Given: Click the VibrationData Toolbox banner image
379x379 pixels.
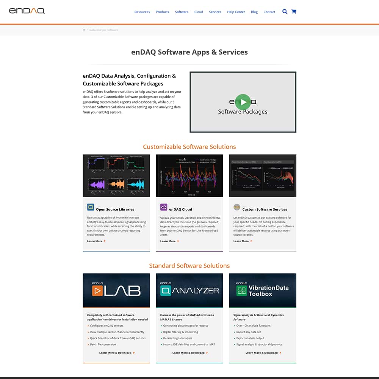Looking at the screenshot, I should click(263, 290).
